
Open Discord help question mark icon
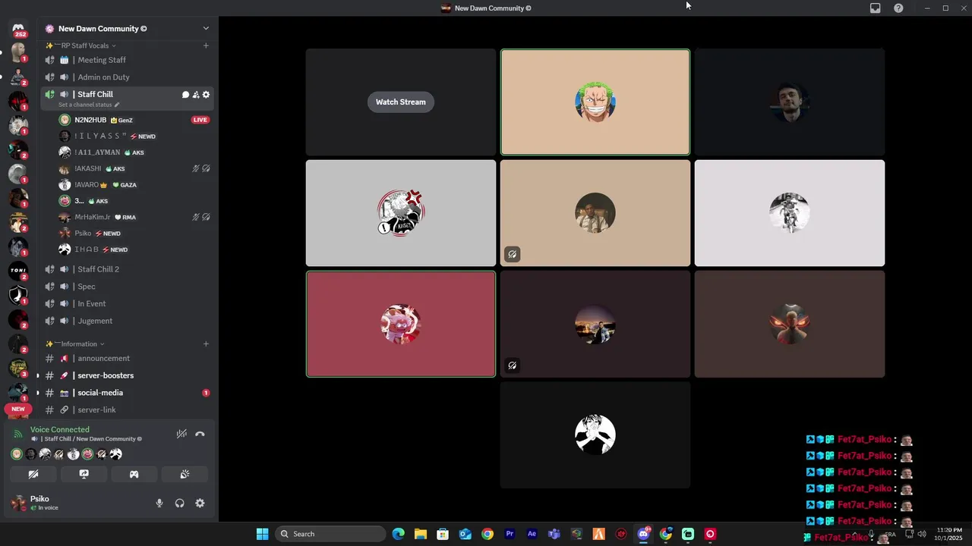pyautogui.click(x=898, y=8)
